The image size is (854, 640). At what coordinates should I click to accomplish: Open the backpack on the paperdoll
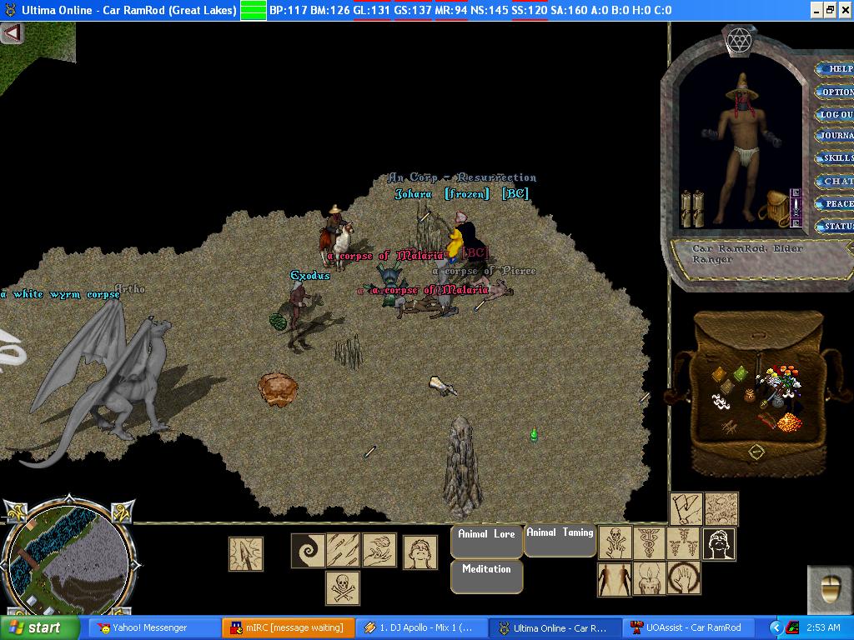(776, 207)
